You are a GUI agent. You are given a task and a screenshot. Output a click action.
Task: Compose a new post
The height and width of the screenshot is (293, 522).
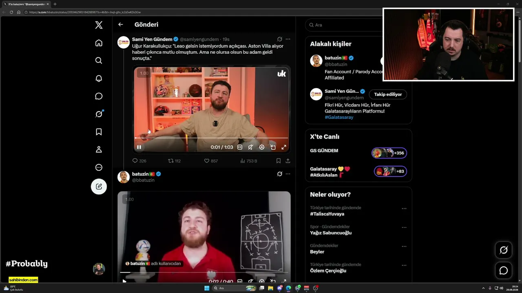tap(99, 186)
